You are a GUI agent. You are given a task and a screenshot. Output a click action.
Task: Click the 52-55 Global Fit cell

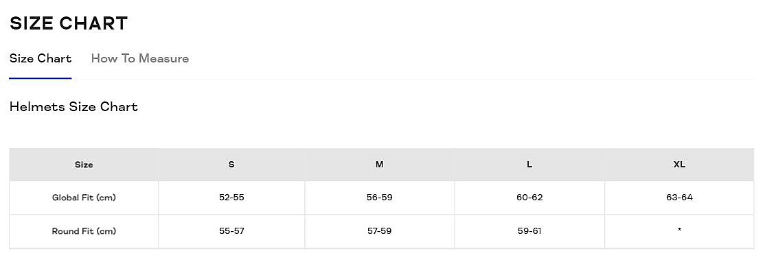pyautogui.click(x=231, y=198)
